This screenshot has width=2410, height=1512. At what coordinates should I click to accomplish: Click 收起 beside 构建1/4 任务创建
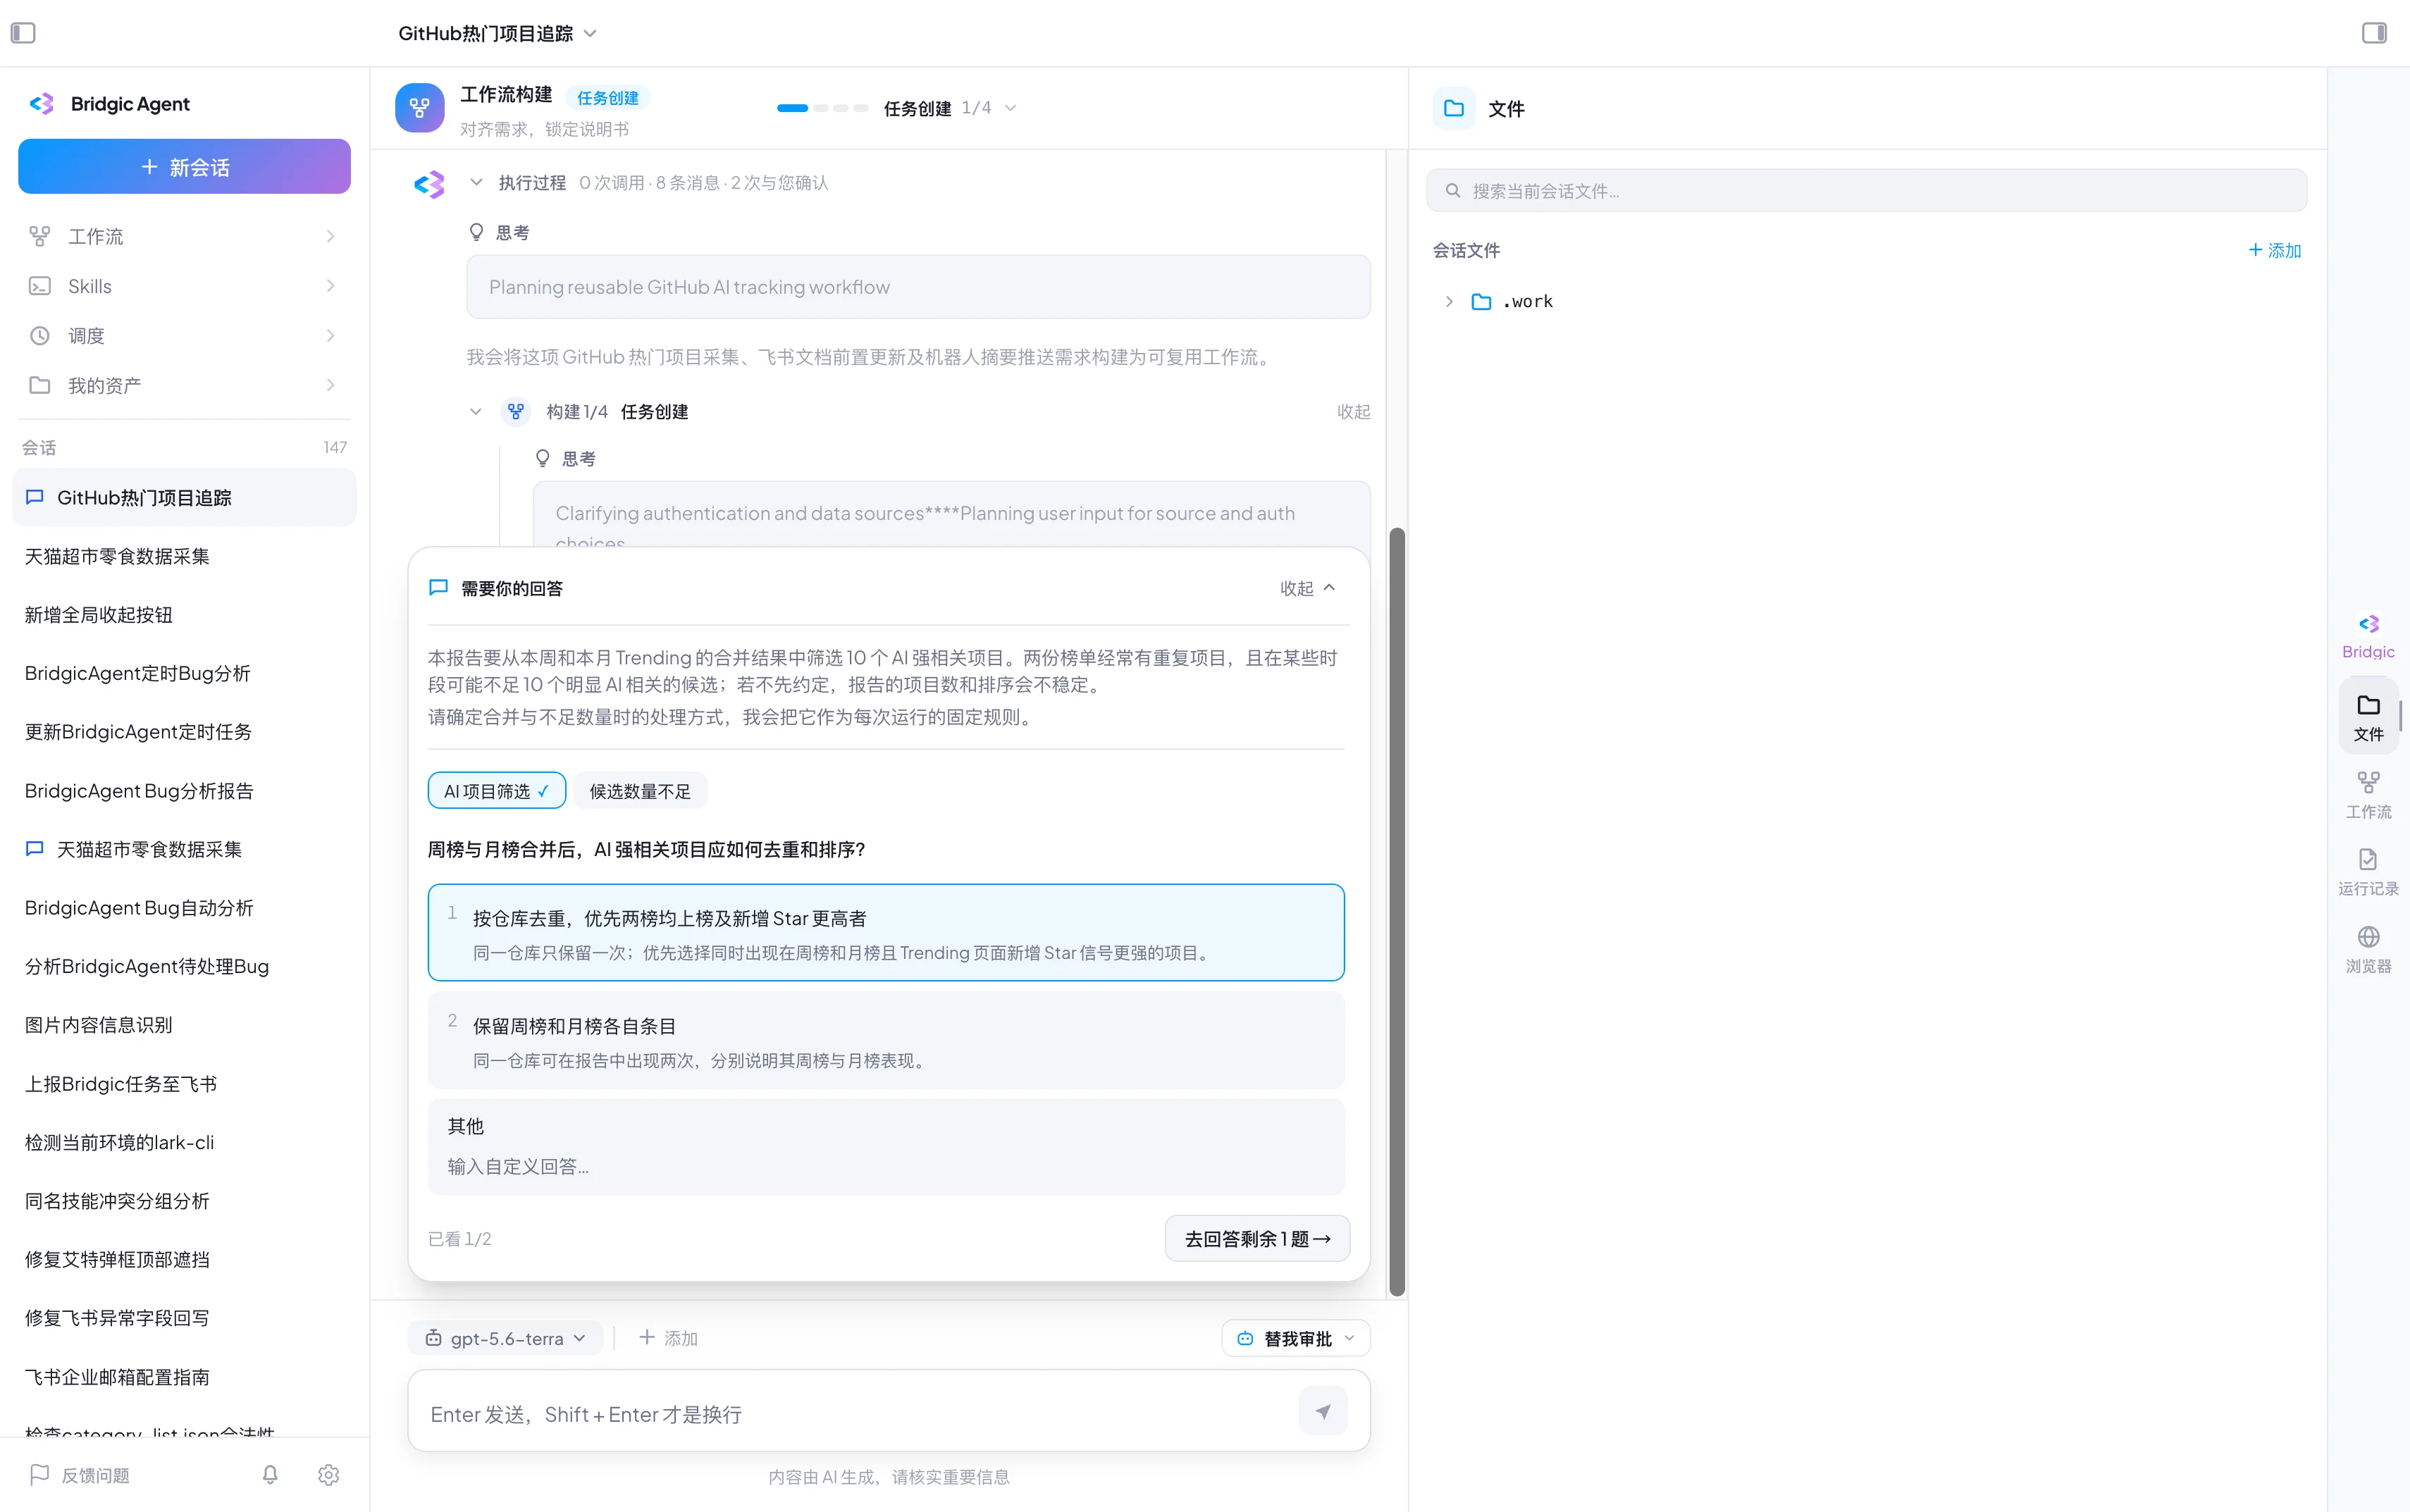1353,411
